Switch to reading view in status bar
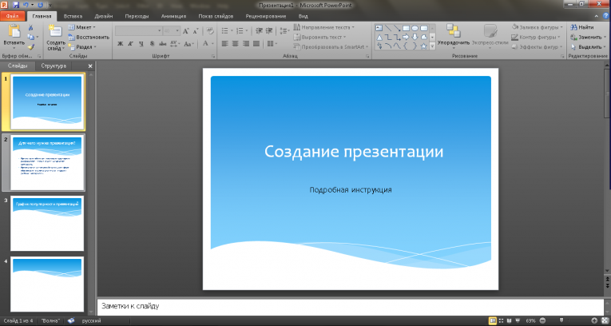 pyautogui.click(x=510, y=320)
